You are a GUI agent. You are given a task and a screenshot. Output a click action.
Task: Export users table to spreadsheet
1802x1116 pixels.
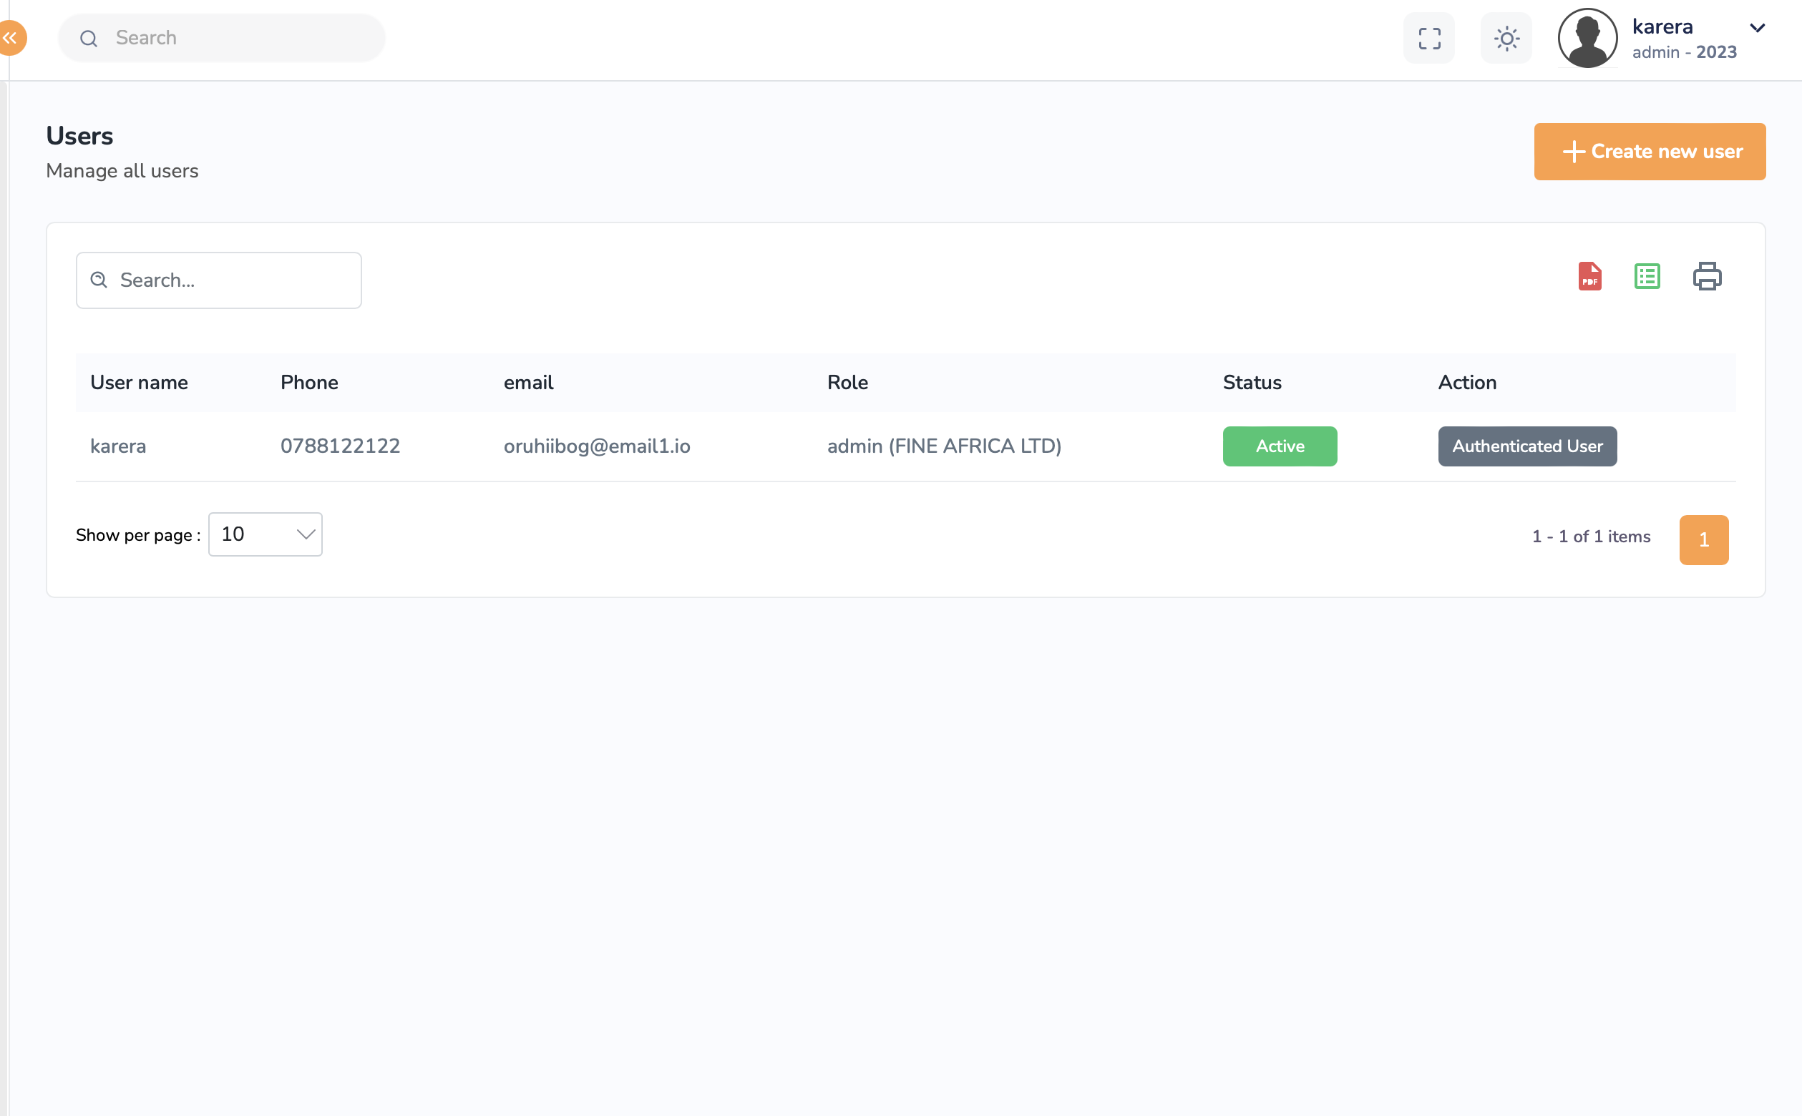[1647, 277]
